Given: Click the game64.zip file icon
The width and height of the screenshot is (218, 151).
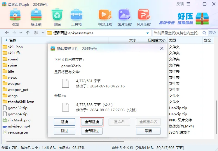Looking at the screenshot, I should tap(5, 114).
